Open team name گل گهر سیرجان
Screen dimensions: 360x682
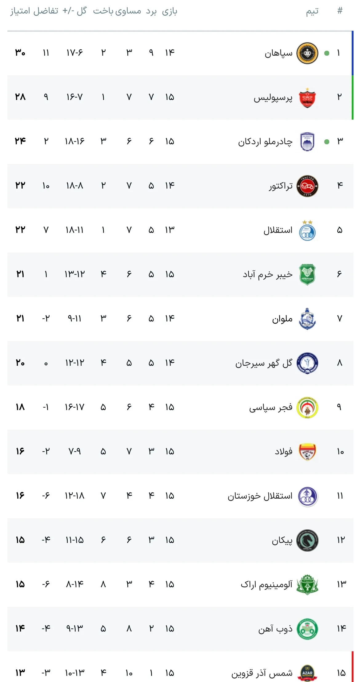click(264, 363)
